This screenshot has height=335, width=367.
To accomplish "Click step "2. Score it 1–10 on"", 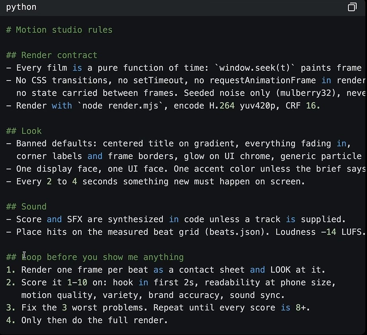I will tap(171, 282).
